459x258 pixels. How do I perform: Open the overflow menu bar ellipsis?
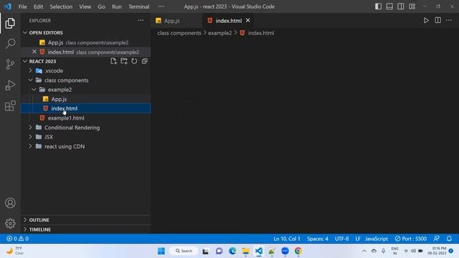(161, 6)
